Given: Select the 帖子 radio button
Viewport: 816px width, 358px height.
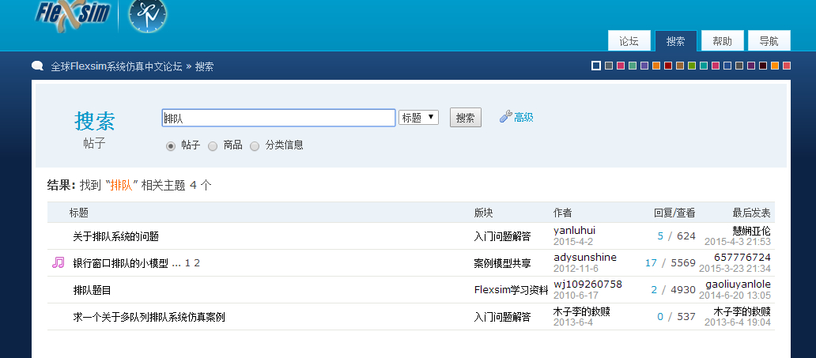Looking at the screenshot, I should click(171, 146).
